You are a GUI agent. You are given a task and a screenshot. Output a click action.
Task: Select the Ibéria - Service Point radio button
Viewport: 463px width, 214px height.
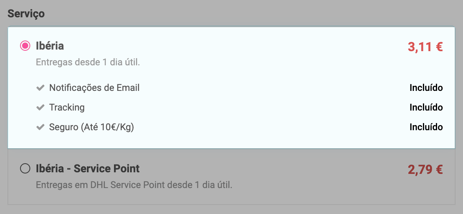[x=25, y=169]
